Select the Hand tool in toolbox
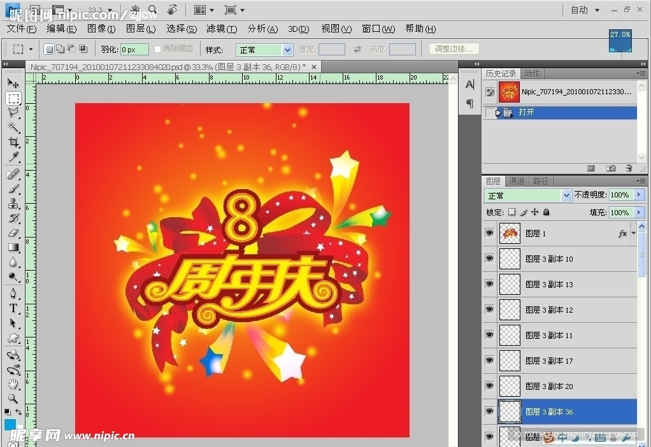Screen dimensions: 651x447 [13, 385]
